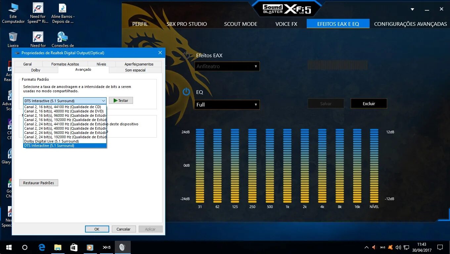Open Conexões de rede desktop icon
Viewport: 450px width, 254px height.
pyautogui.click(x=63, y=40)
